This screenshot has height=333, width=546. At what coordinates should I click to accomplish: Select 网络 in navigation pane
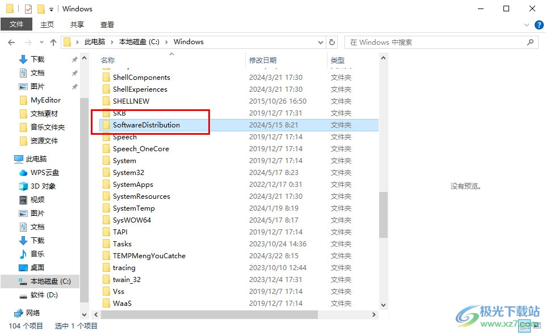pos(33,313)
